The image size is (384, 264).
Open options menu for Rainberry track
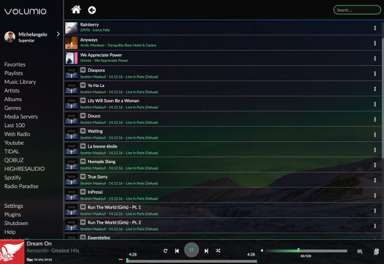[375, 27]
